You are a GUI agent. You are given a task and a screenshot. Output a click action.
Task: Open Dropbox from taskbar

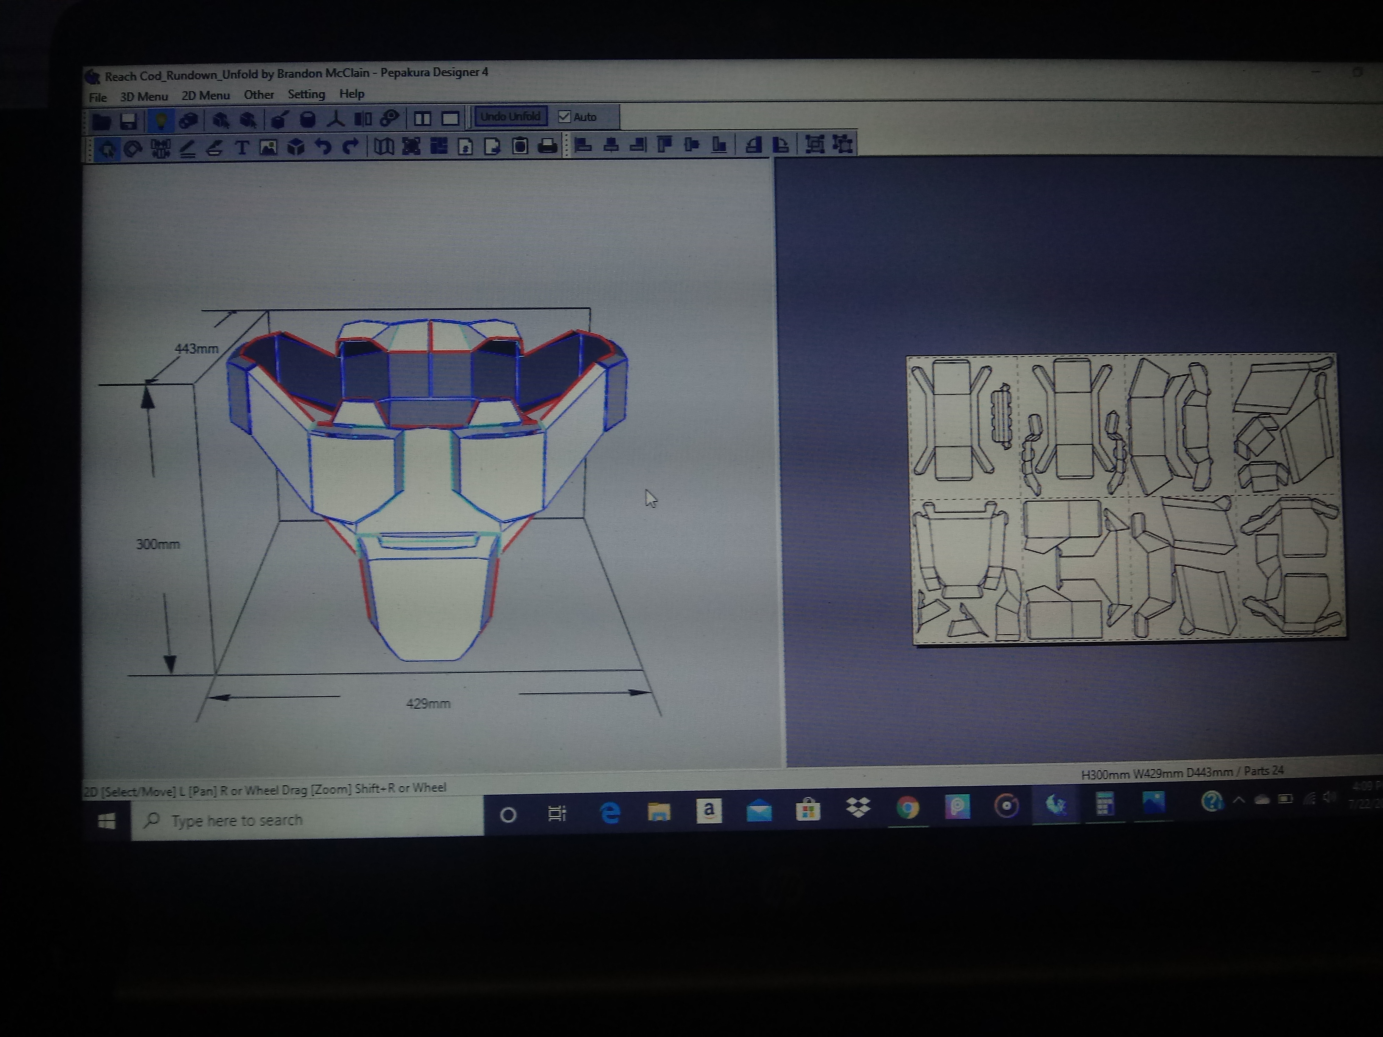pos(858,808)
